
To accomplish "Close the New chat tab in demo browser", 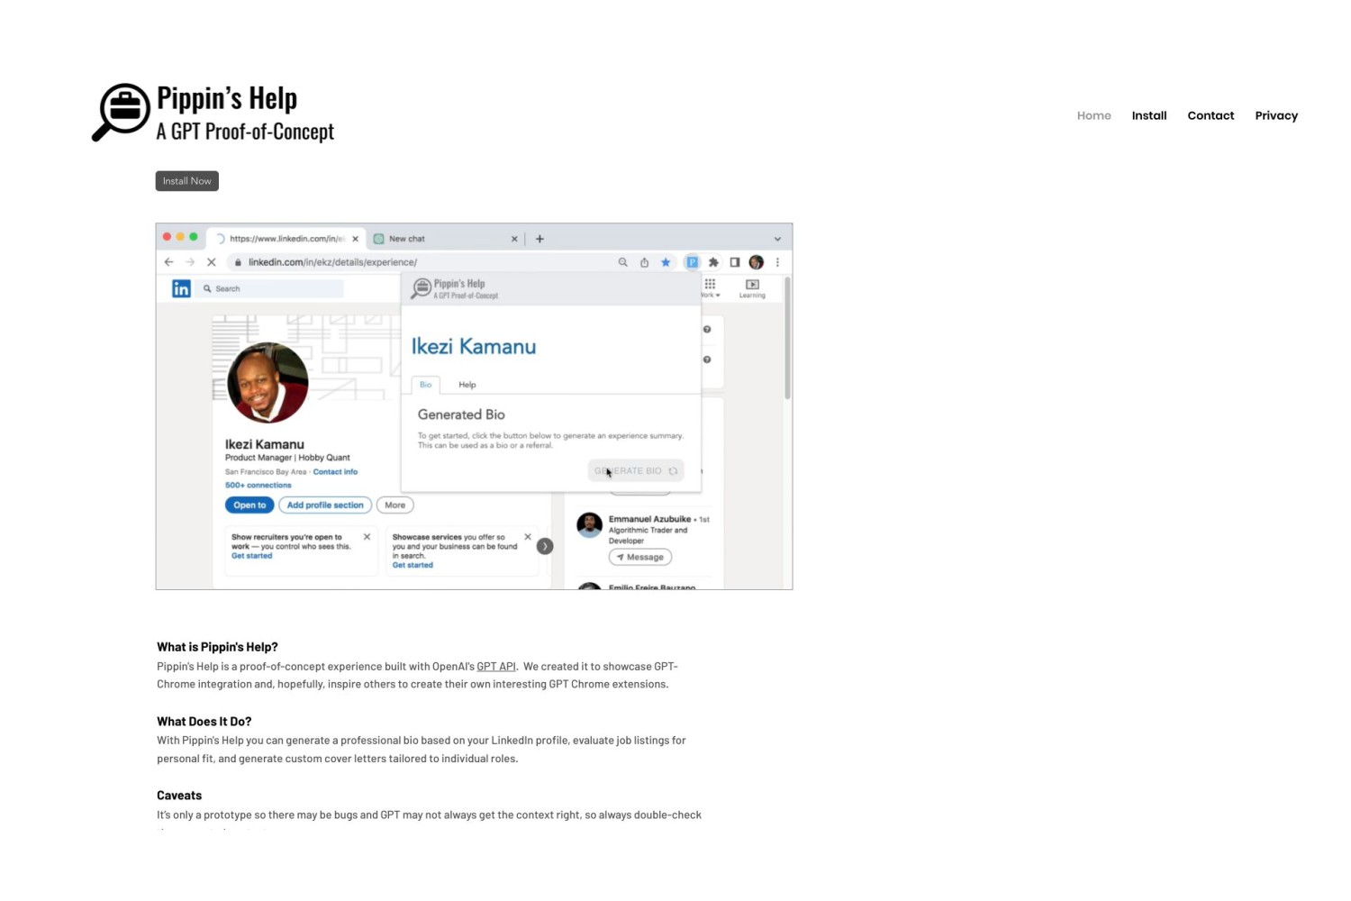I will (x=514, y=239).
